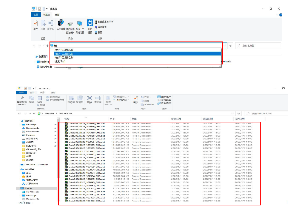The image size is (293, 213).
Task: Switch to the 查看 tab in upper window
Action: [x=57, y=15]
